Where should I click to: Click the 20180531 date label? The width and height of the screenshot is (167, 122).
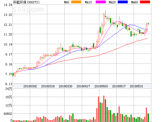click(136, 86)
